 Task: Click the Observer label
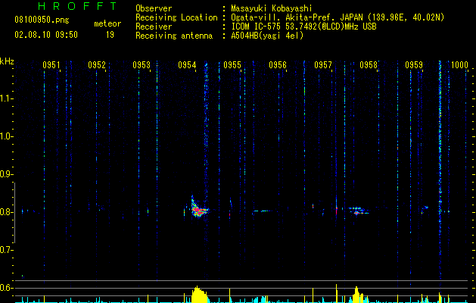click(x=154, y=8)
